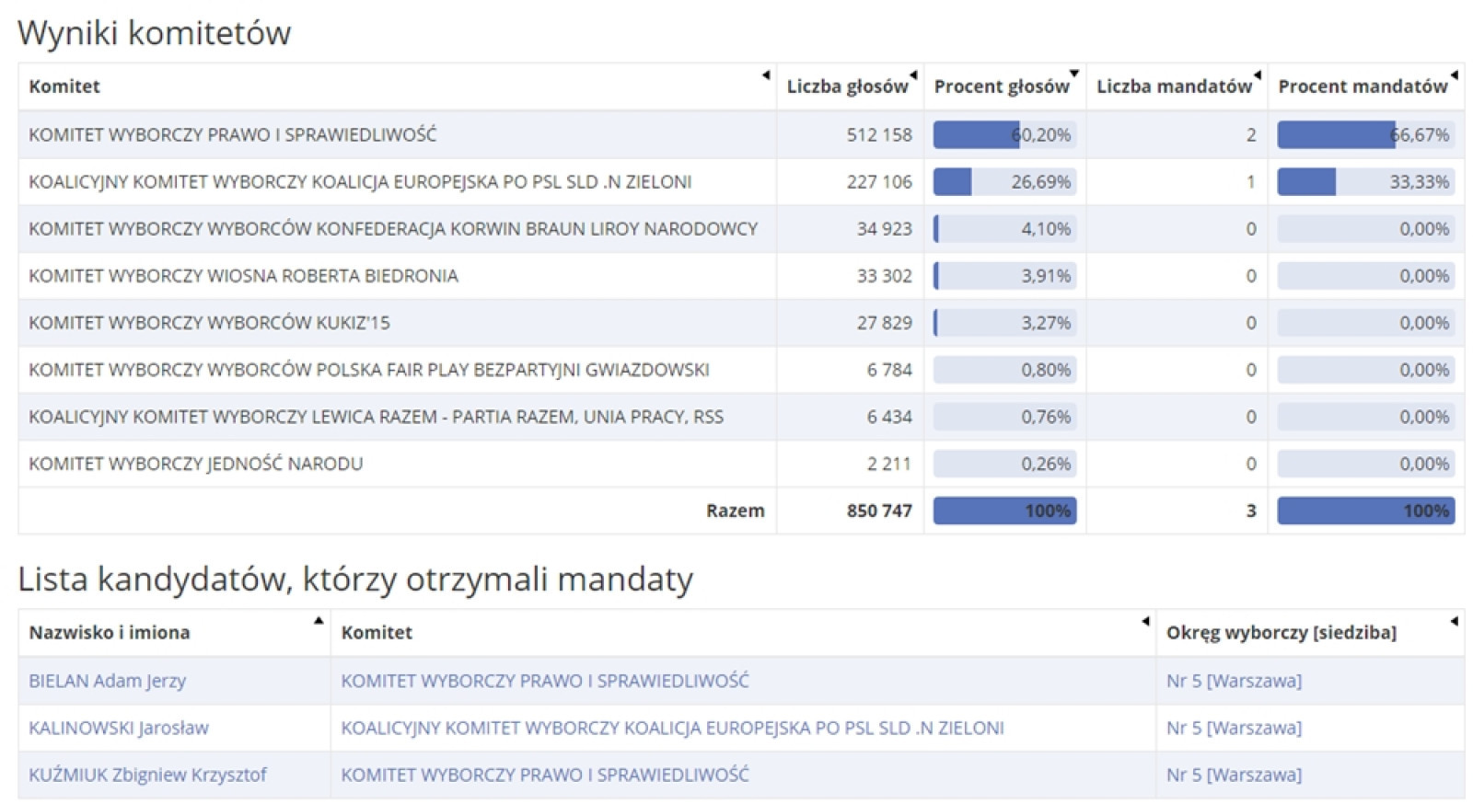Select KOMITET WYBORCZY WIOSNA ROBERTA BIEDRONIA row
This screenshot has height=804, width=1473.
tap(741, 275)
